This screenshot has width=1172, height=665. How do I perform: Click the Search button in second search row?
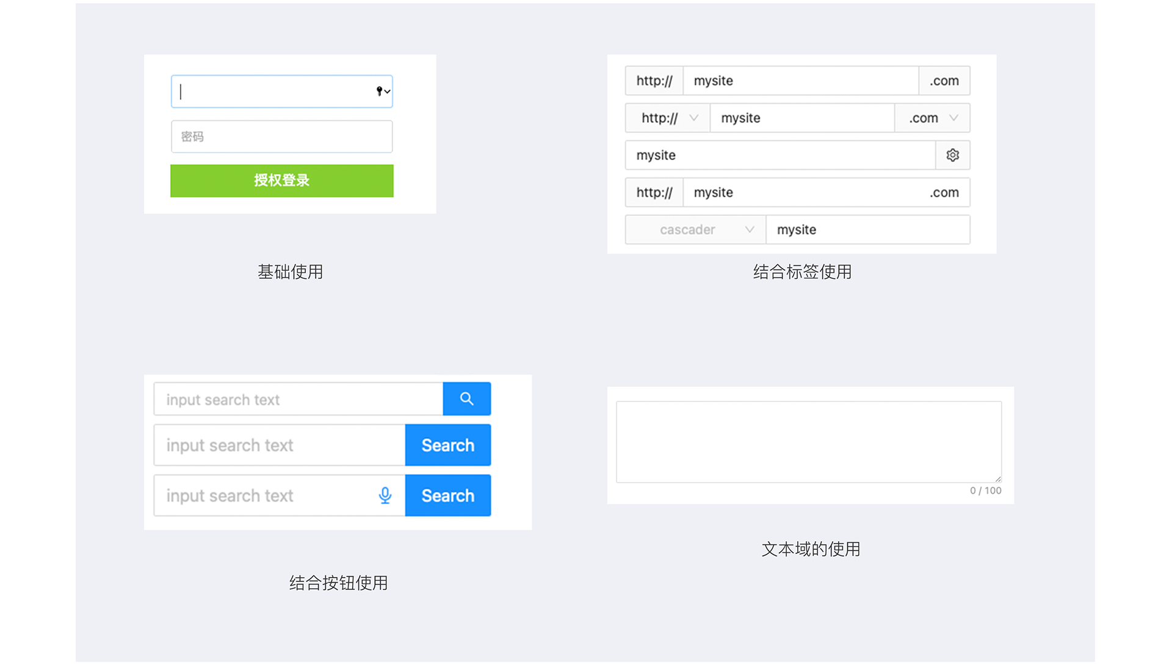click(x=447, y=445)
